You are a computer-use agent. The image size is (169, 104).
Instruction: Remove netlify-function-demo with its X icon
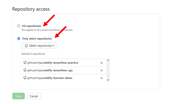coord(101,78)
